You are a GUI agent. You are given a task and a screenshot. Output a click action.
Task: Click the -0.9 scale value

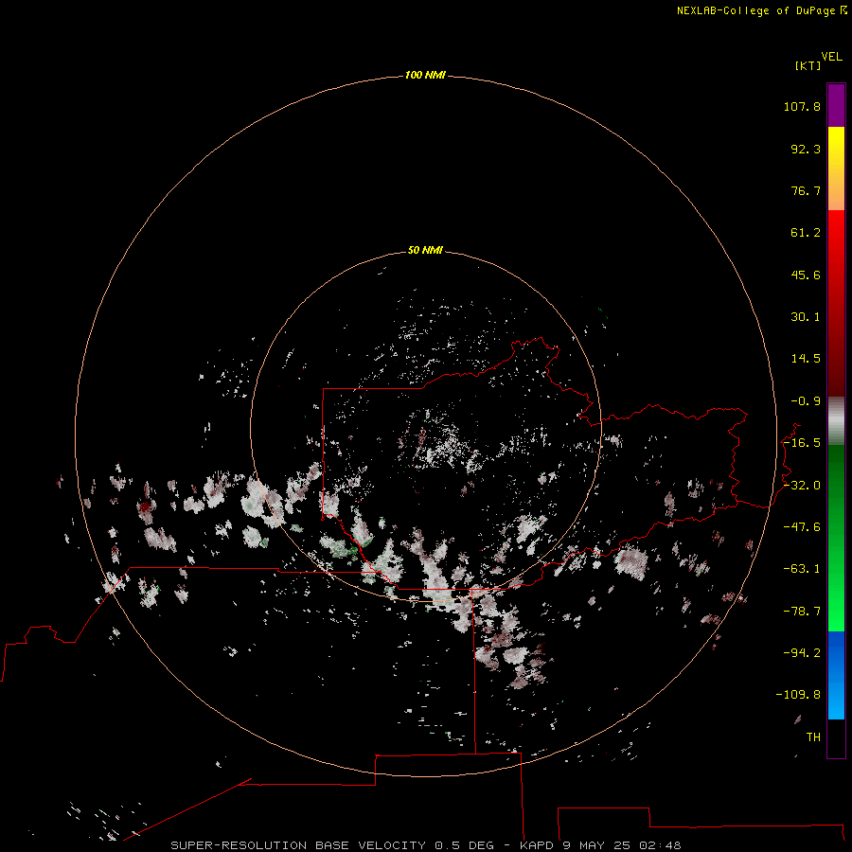806,401
